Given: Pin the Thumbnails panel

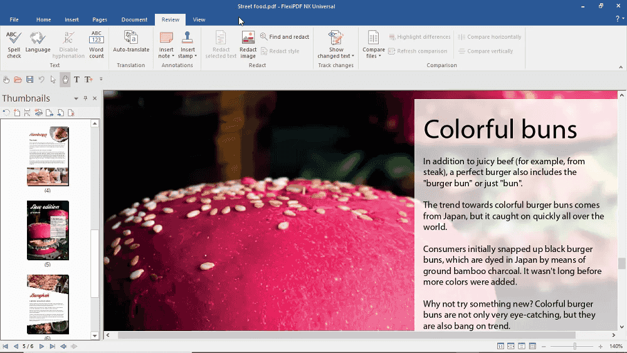Looking at the screenshot, I should pos(85,98).
